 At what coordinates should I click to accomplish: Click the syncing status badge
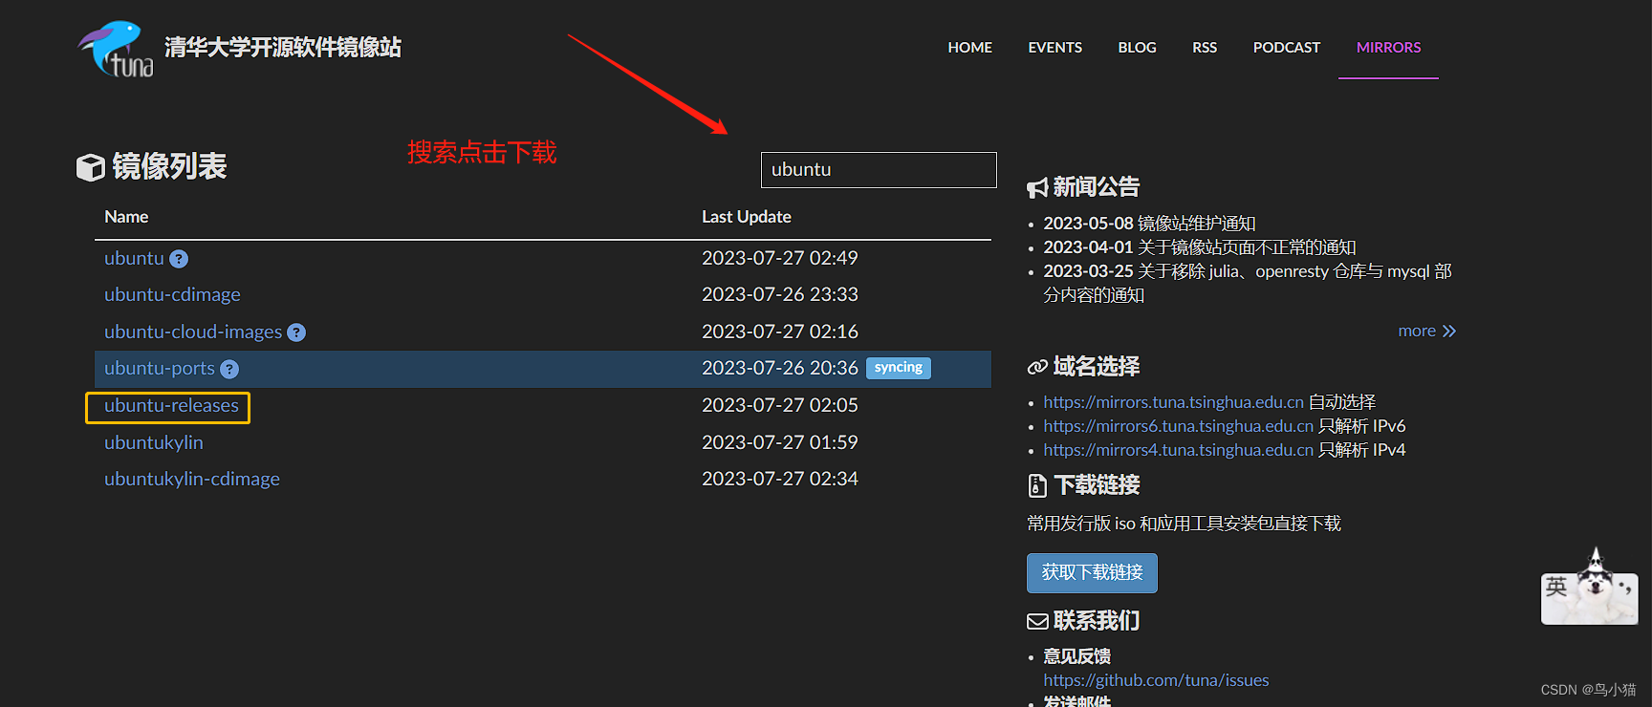click(x=899, y=368)
